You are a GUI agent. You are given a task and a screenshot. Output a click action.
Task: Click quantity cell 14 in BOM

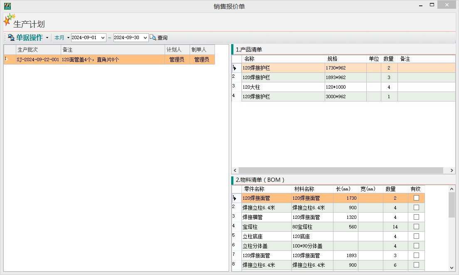(x=395, y=227)
